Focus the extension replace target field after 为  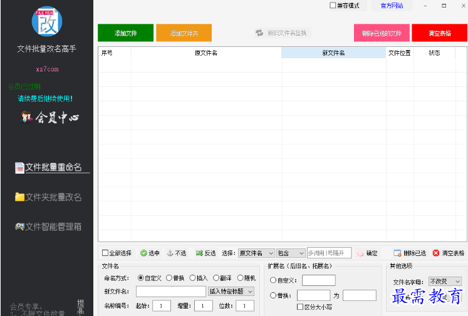click(x=360, y=295)
